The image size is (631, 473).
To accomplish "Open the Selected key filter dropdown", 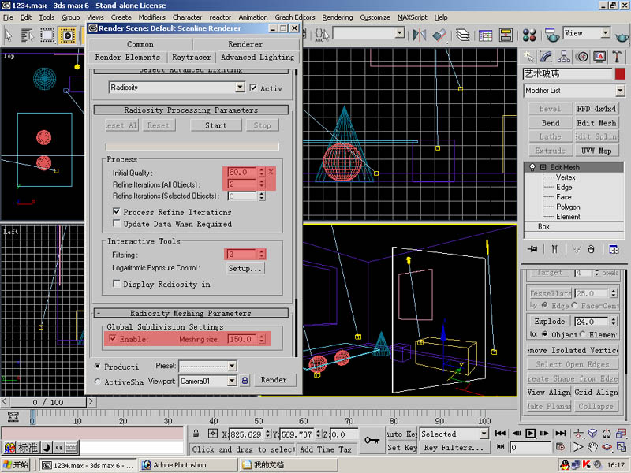I will click(x=484, y=433).
